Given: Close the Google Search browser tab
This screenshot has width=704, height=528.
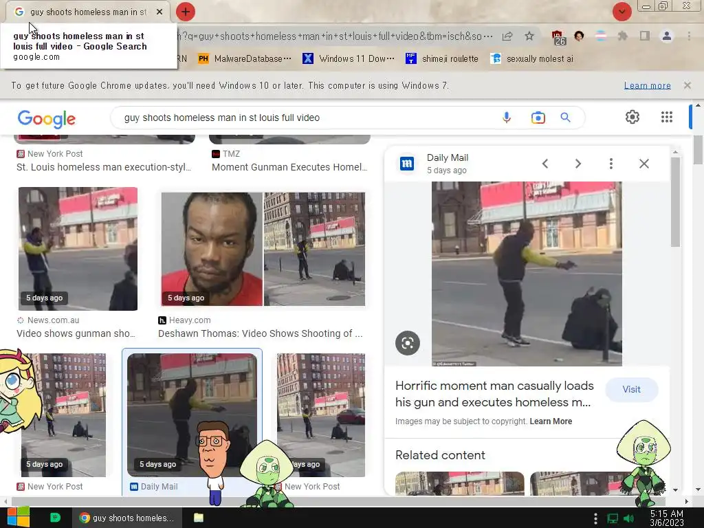Looking at the screenshot, I should tap(159, 12).
